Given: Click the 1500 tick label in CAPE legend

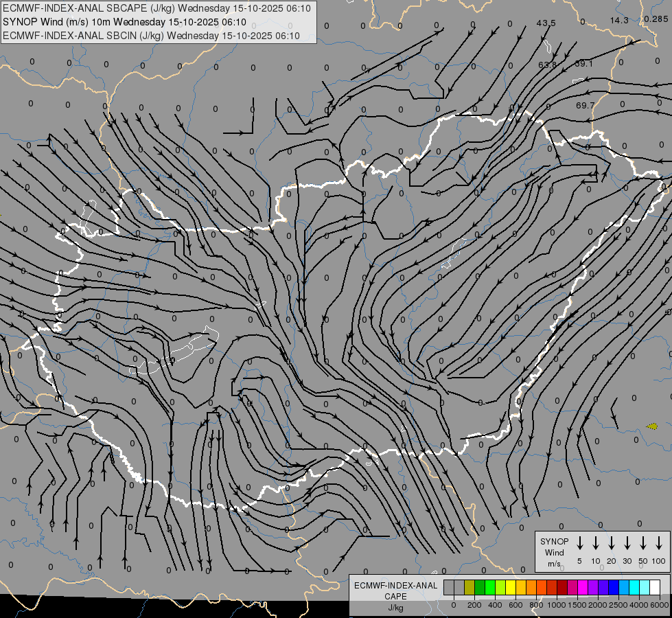Looking at the screenshot, I should coord(577,605).
